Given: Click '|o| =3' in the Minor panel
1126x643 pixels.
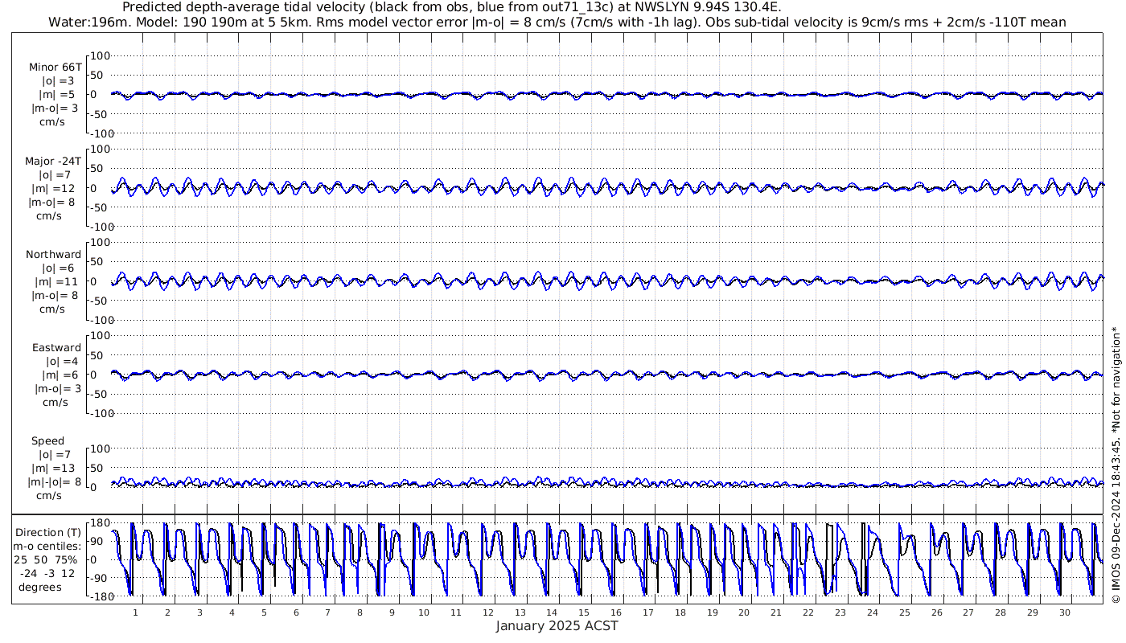Looking at the screenshot, I should [59, 81].
